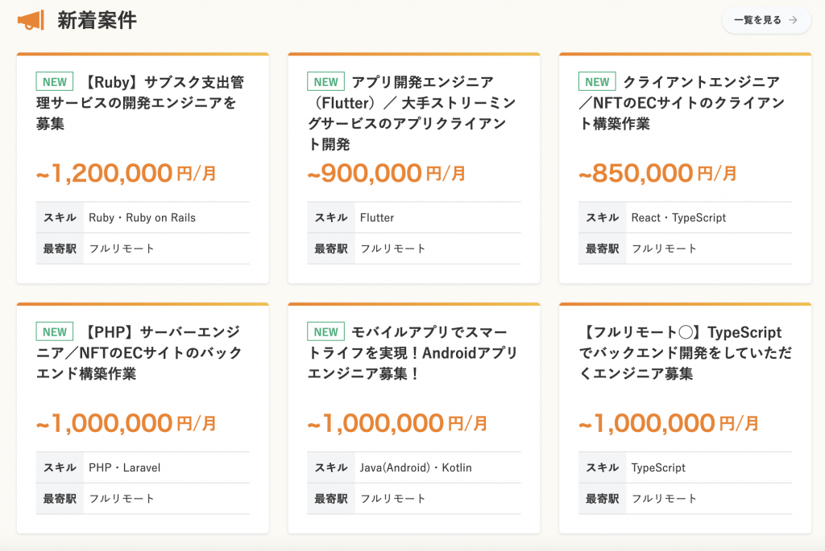Click the 新着案件 section heading
The height and width of the screenshot is (551, 825).
[97, 20]
